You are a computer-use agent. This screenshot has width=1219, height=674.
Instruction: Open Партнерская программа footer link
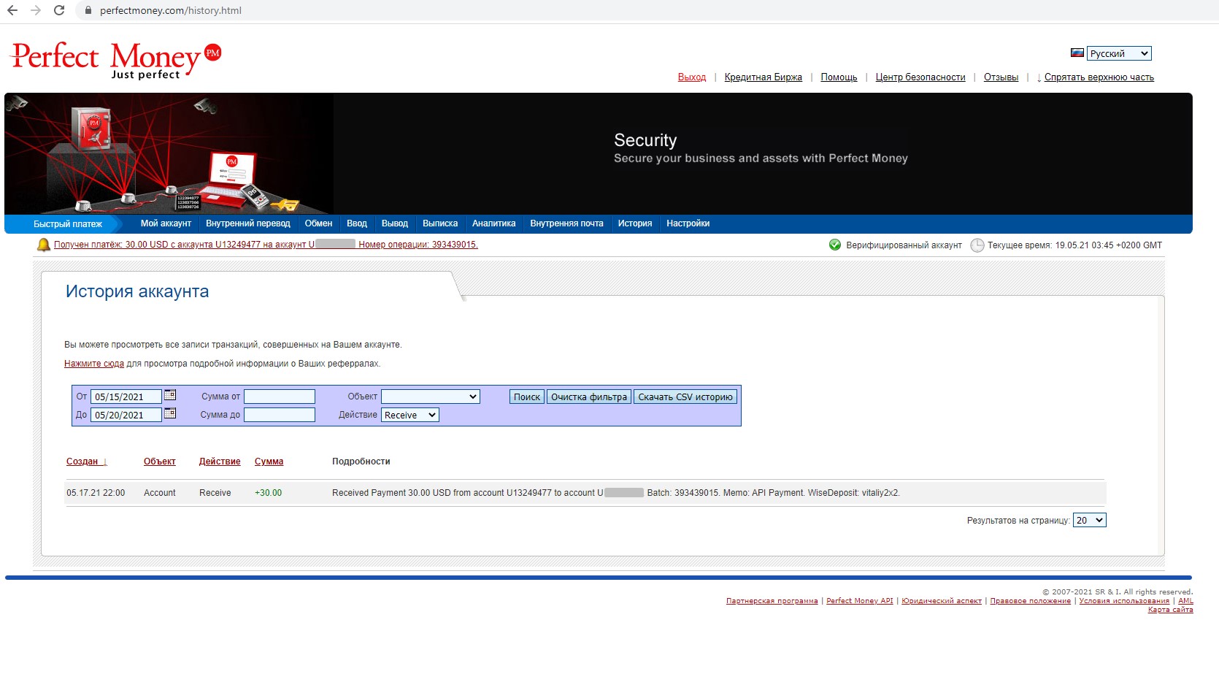click(x=772, y=601)
